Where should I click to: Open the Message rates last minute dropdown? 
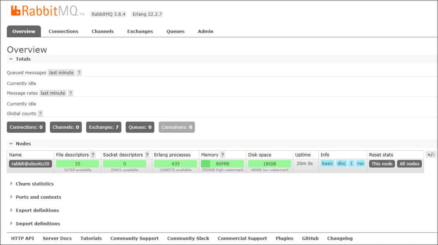click(x=53, y=93)
